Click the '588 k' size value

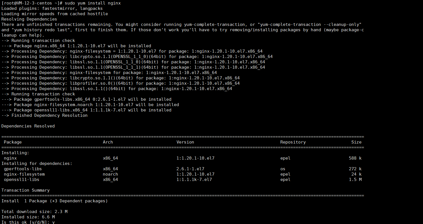coord(355,158)
